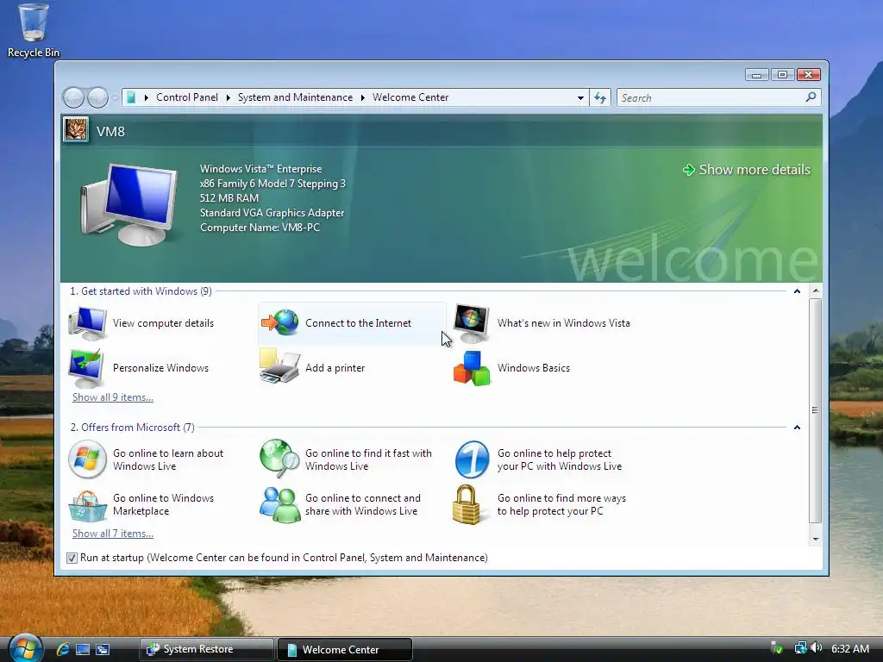883x662 pixels.
Task: Click the taskbar clock 6:32 AM
Action: pyautogui.click(x=849, y=648)
